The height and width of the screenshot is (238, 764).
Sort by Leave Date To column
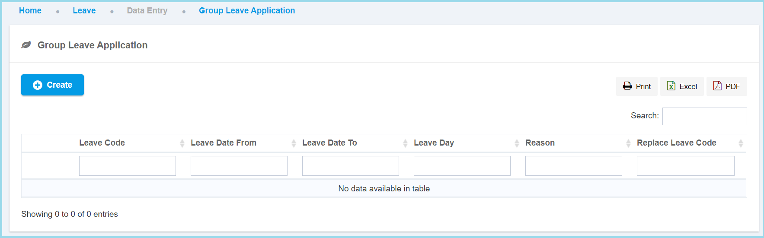click(329, 143)
